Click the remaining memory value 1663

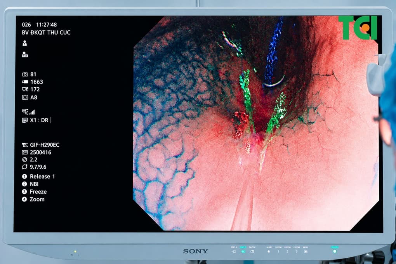pos(36,82)
